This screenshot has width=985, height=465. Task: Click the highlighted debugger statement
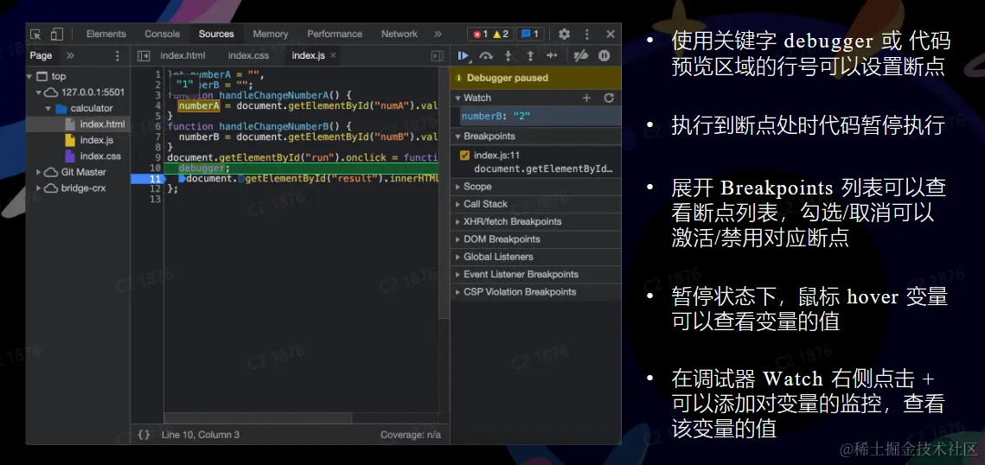(x=204, y=169)
